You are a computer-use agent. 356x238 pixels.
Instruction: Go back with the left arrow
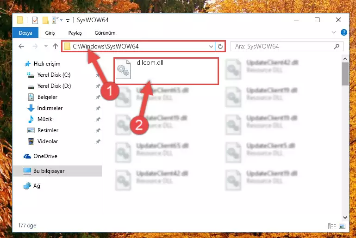(x=21, y=46)
